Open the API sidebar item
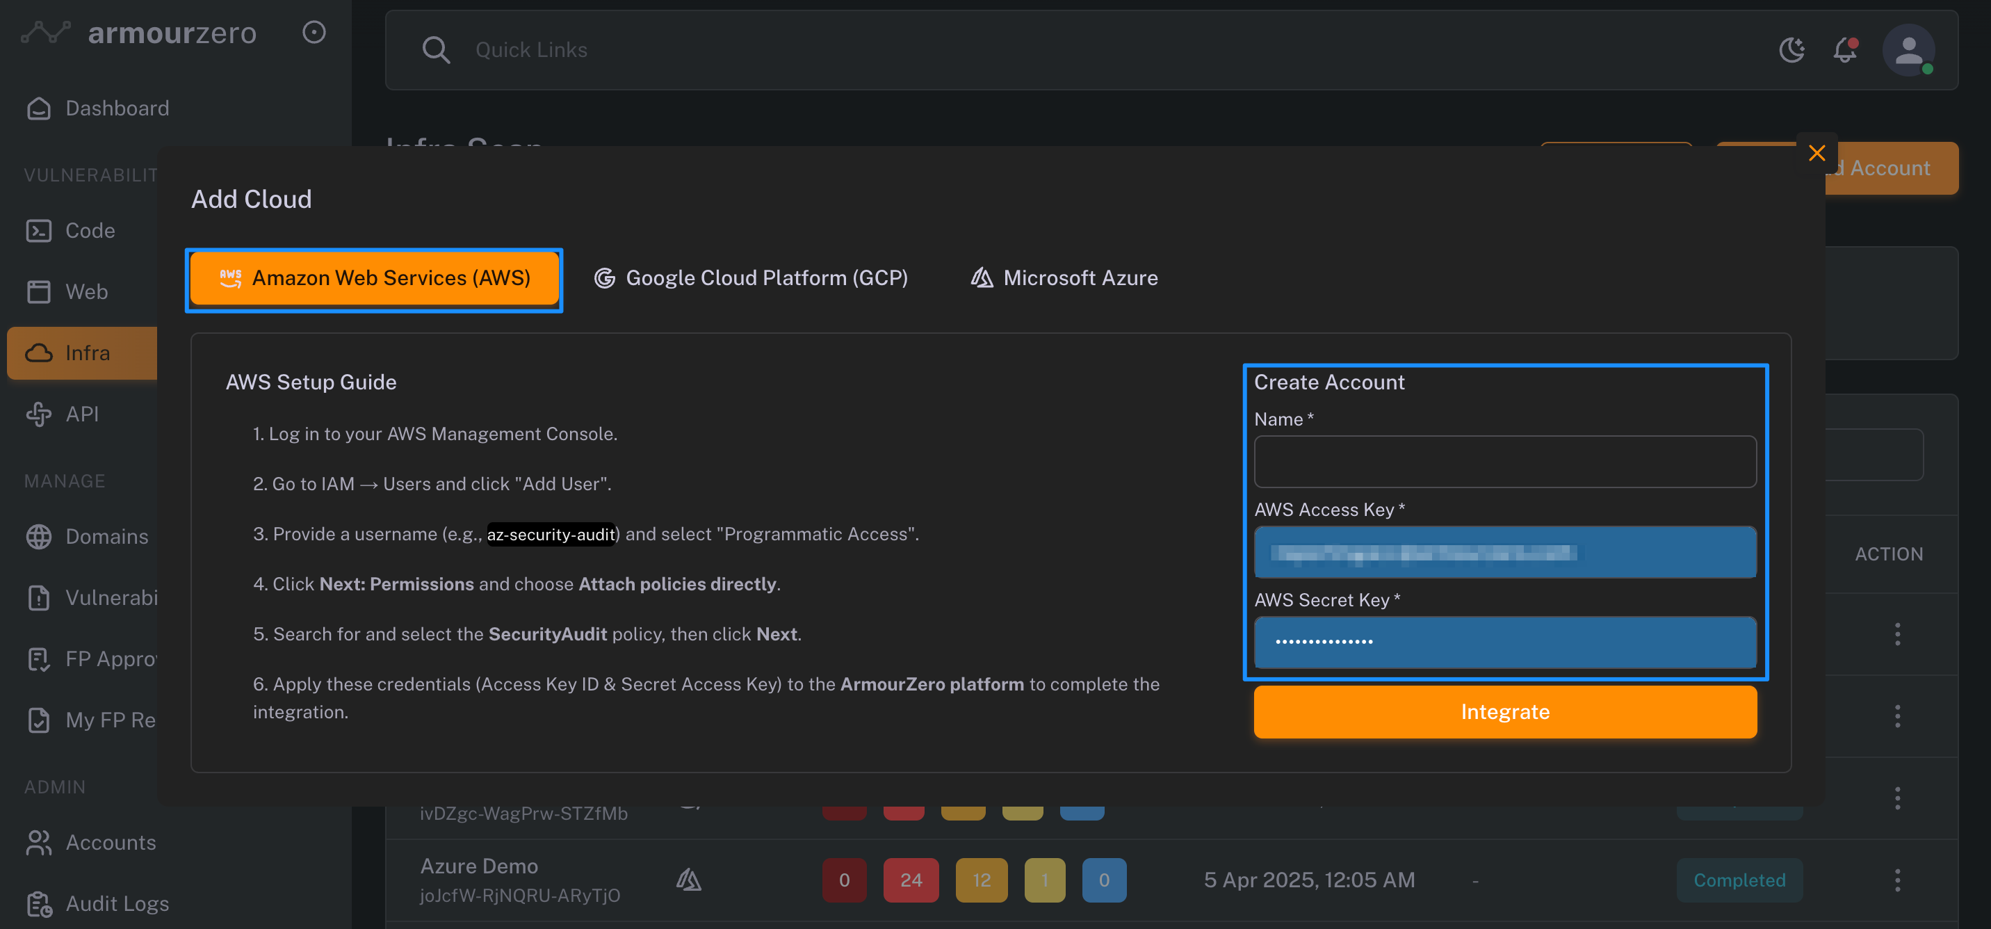This screenshot has width=1991, height=929. click(82, 414)
